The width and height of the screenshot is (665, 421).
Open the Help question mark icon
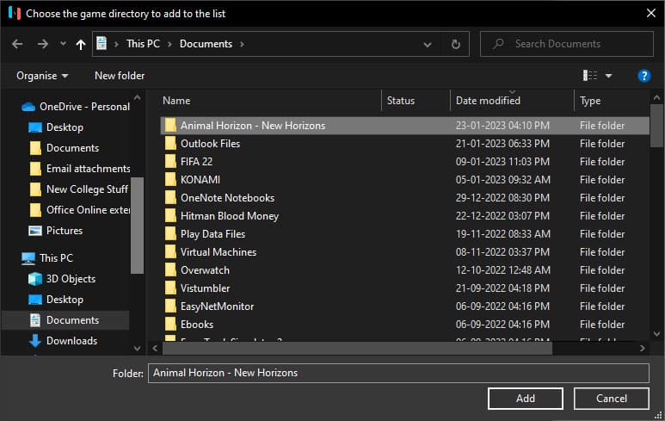point(643,76)
